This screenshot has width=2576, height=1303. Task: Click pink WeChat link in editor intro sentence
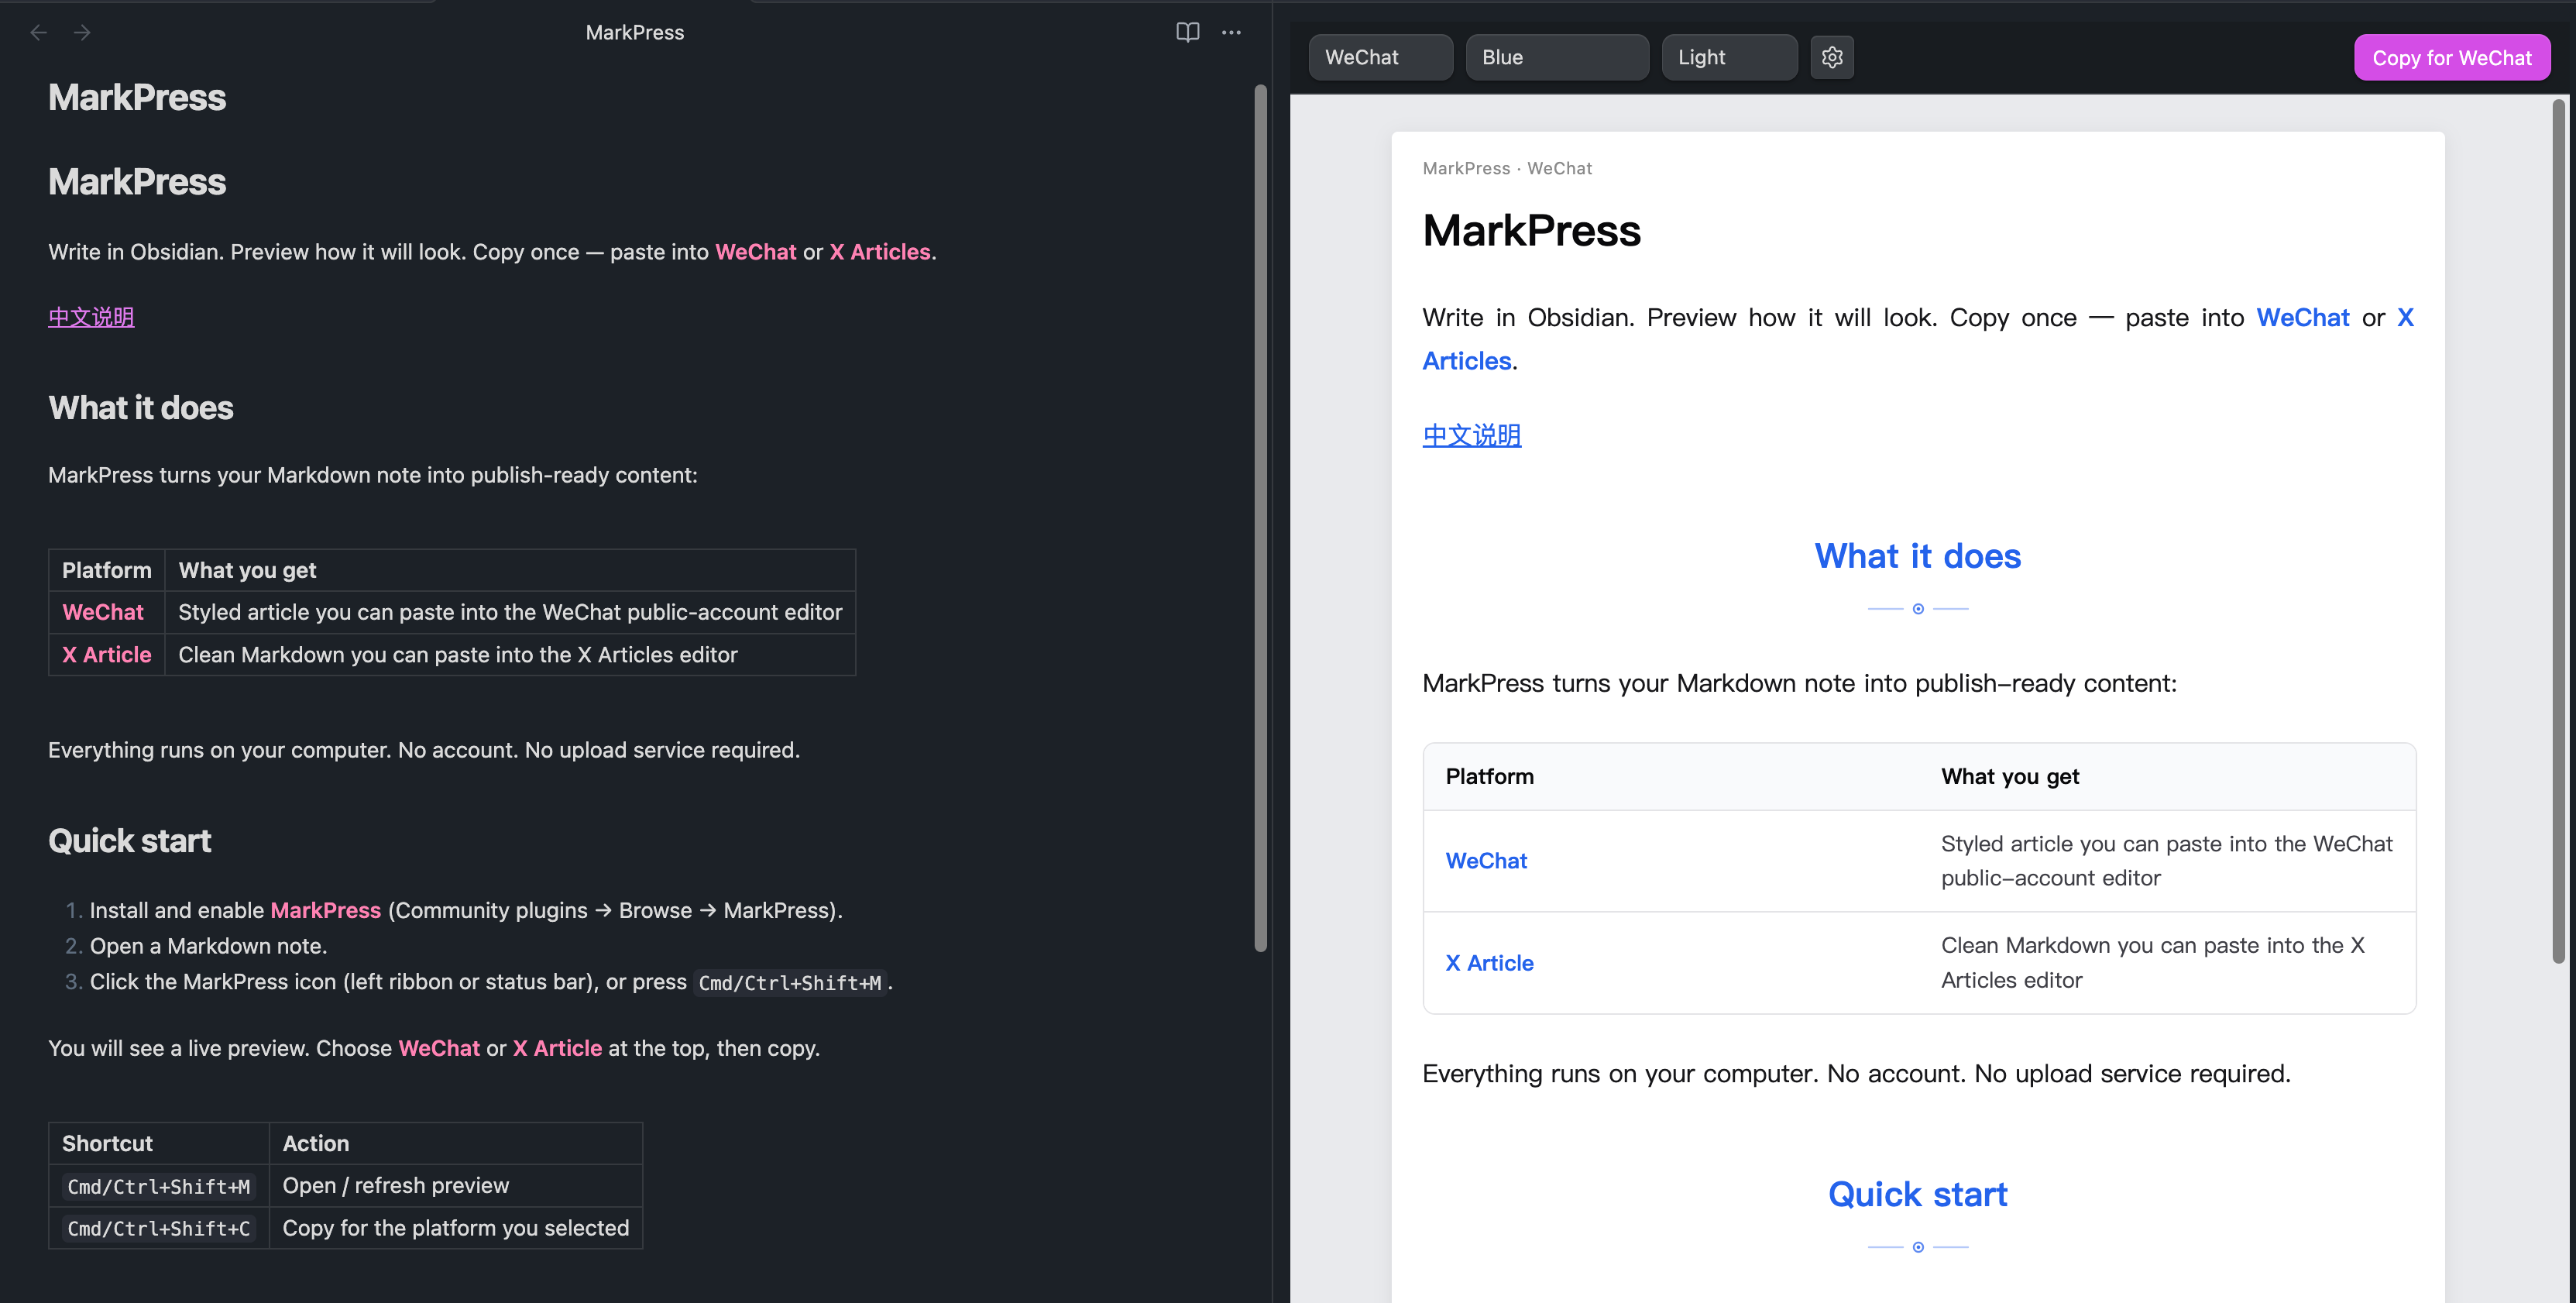[x=756, y=252]
